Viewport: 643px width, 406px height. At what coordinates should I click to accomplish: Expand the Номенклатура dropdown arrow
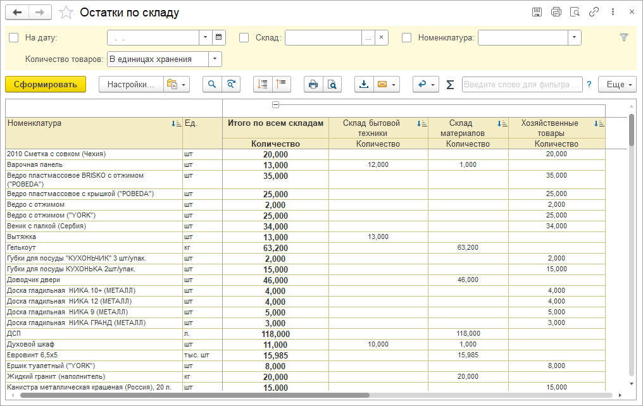574,38
